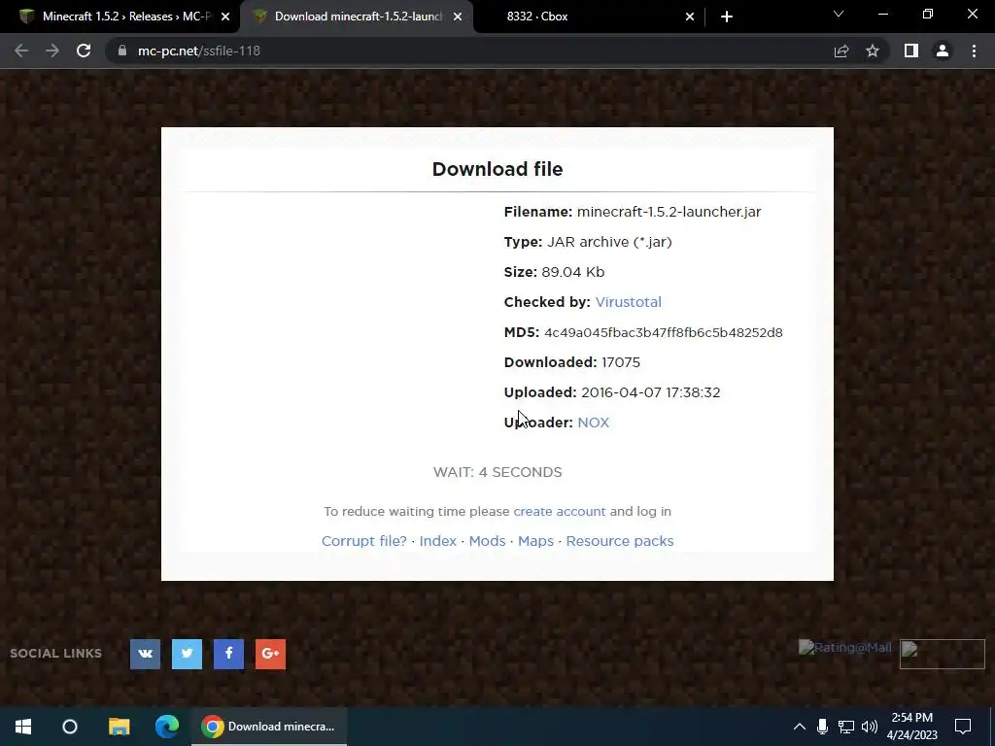The image size is (995, 746).
Task: Click the Corrupt file? link
Action: tap(364, 541)
